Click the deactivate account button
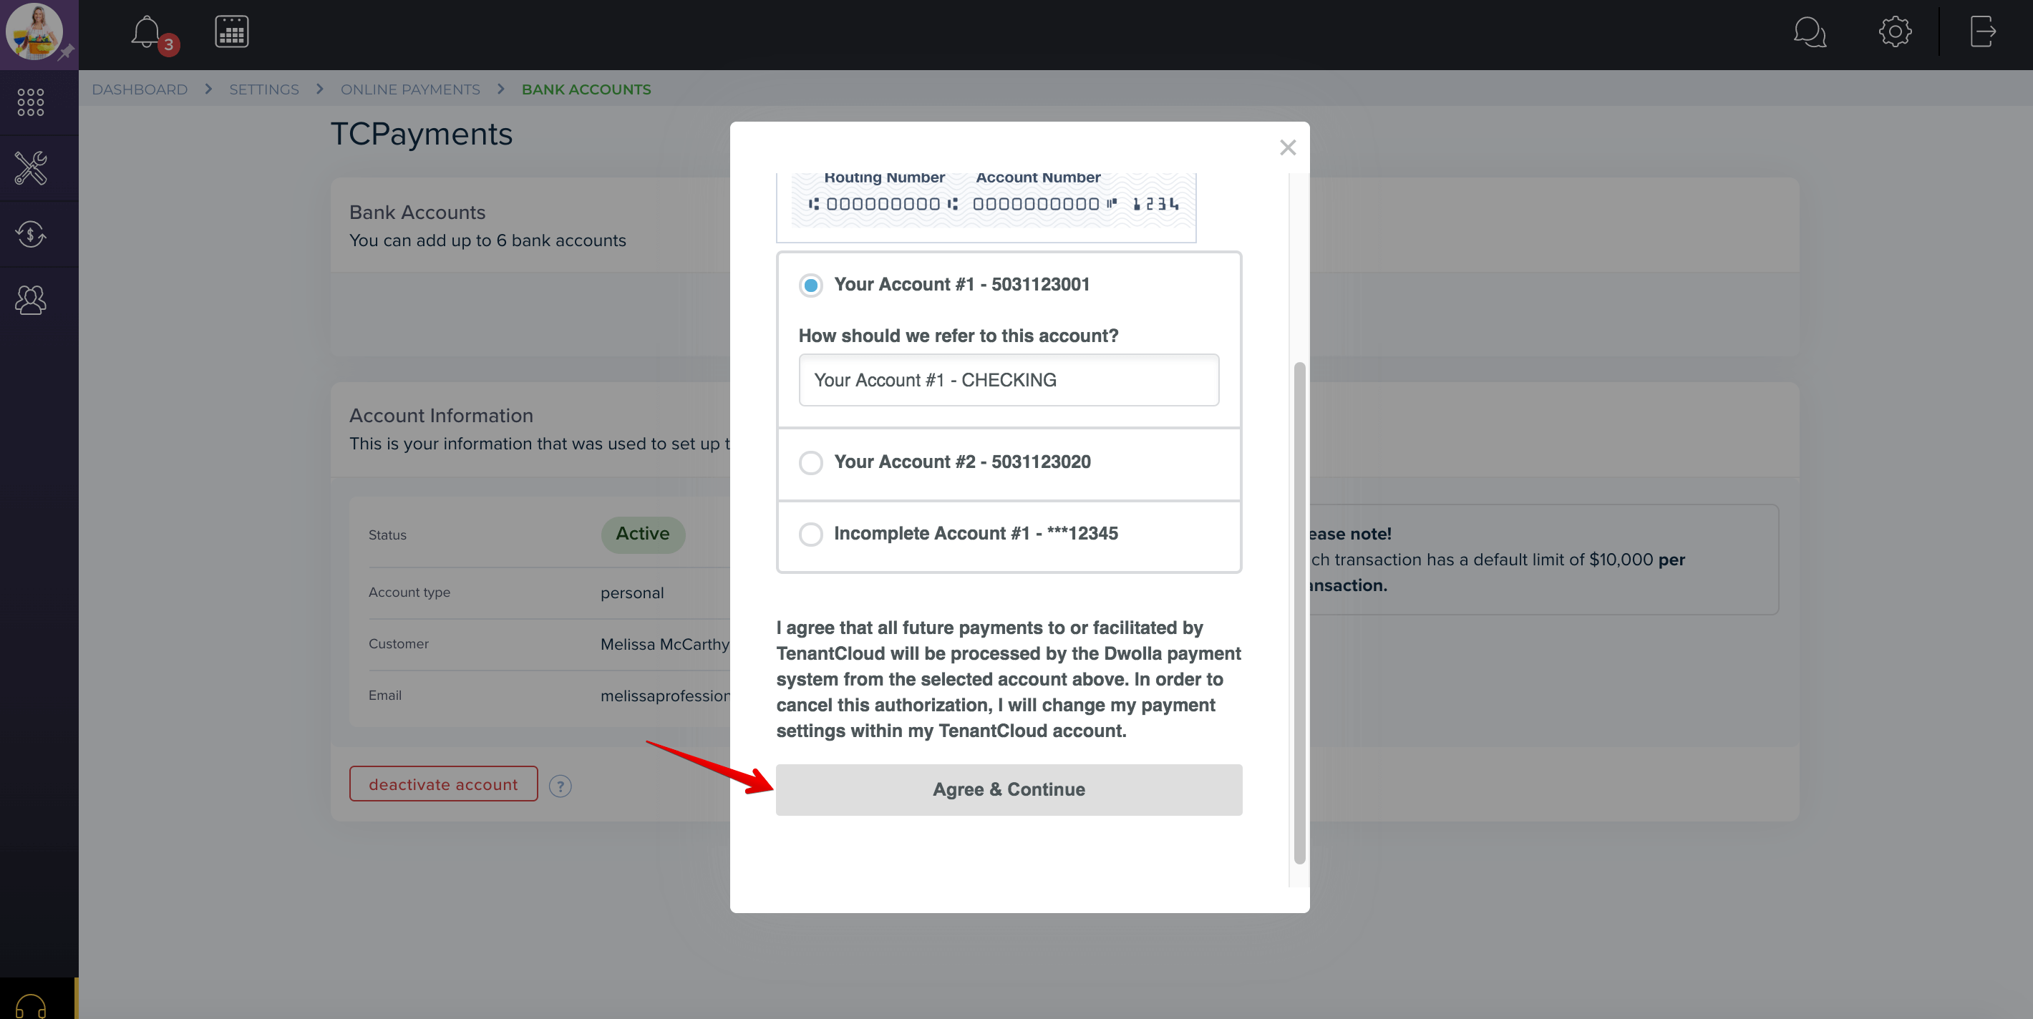The width and height of the screenshot is (2033, 1019). click(442, 784)
